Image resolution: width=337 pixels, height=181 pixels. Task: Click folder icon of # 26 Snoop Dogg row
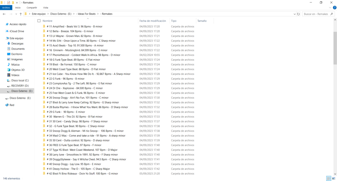point(44,97)
